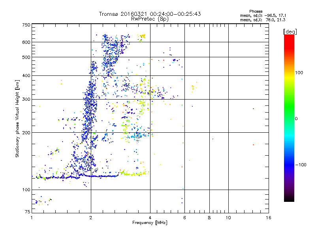Click the x-axis label "6"
The width and height of the screenshot is (316, 237).
(184, 218)
